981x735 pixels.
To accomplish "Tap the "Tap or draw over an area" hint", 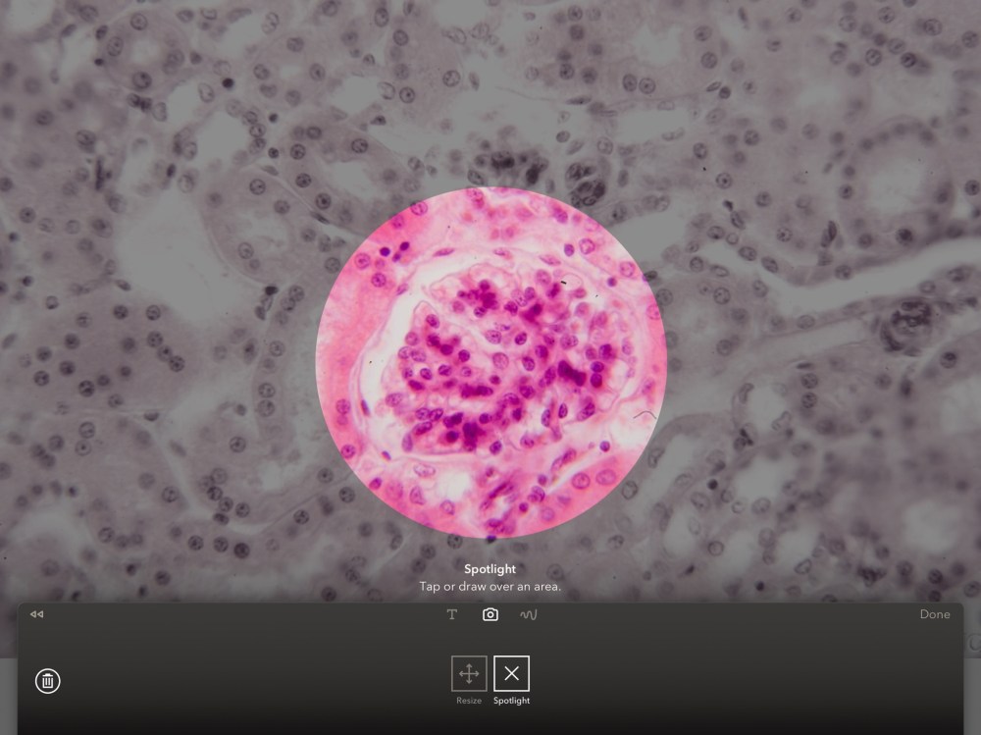I will pos(490,587).
